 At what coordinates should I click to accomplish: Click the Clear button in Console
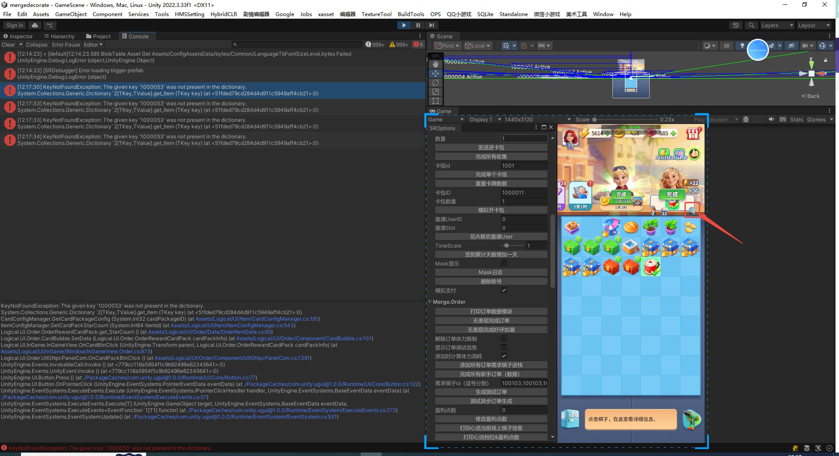pos(8,44)
